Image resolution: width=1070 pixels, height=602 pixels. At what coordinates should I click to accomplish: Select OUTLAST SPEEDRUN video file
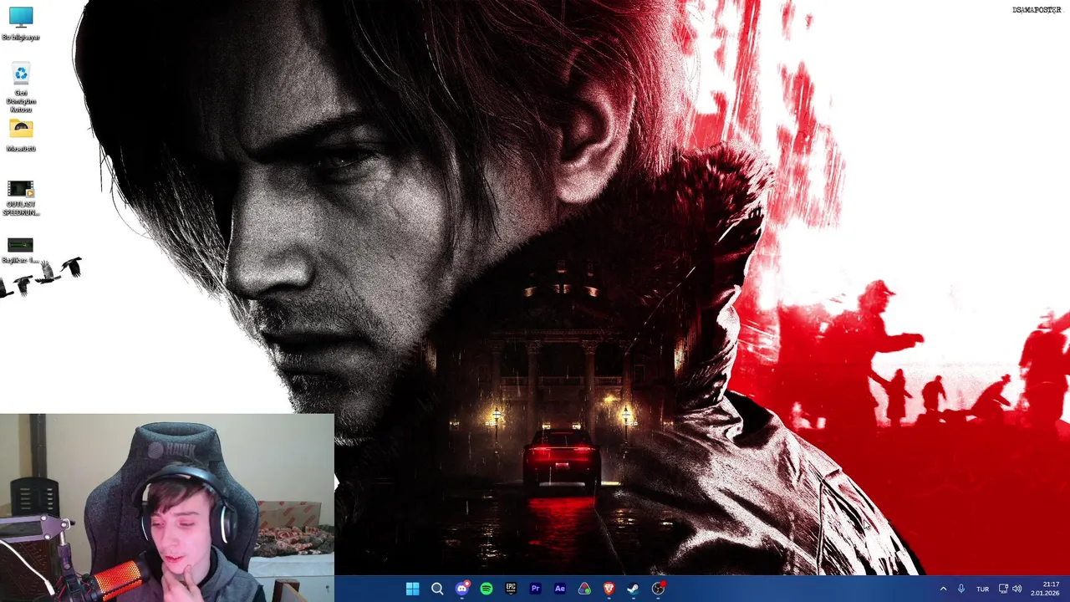(21, 198)
